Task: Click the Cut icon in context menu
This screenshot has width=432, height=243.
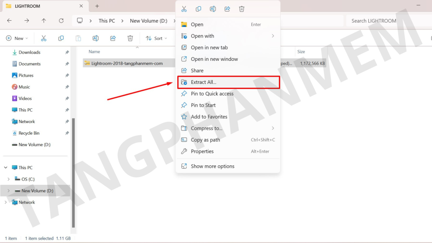Action: [184, 9]
